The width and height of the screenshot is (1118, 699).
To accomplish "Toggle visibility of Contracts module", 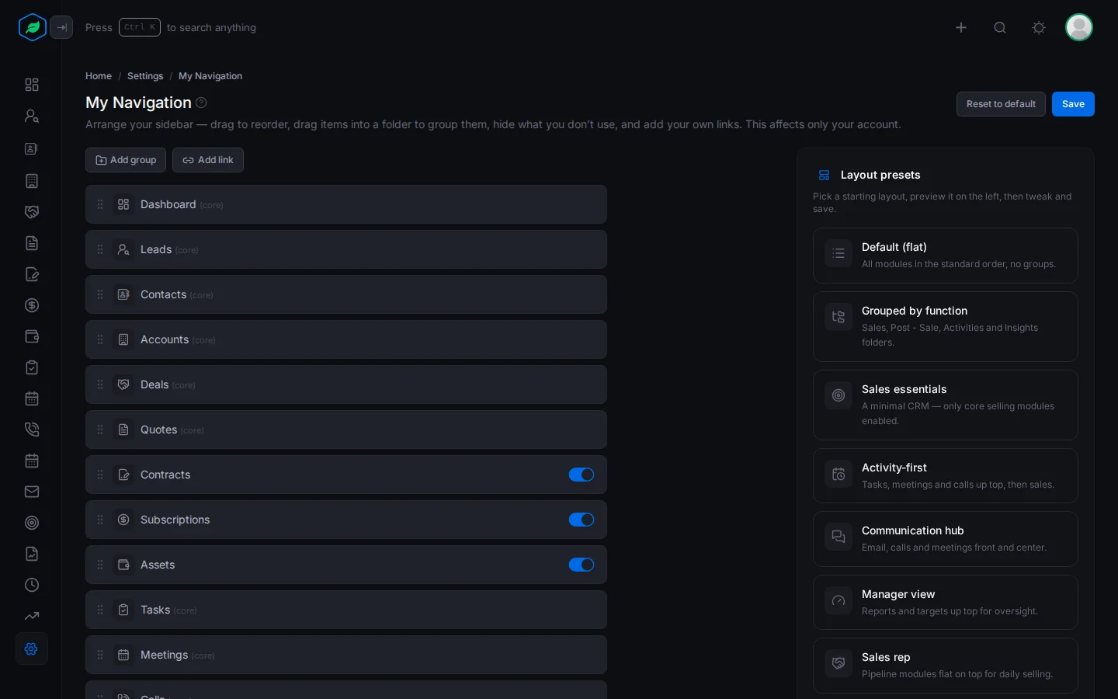I will 582,475.
